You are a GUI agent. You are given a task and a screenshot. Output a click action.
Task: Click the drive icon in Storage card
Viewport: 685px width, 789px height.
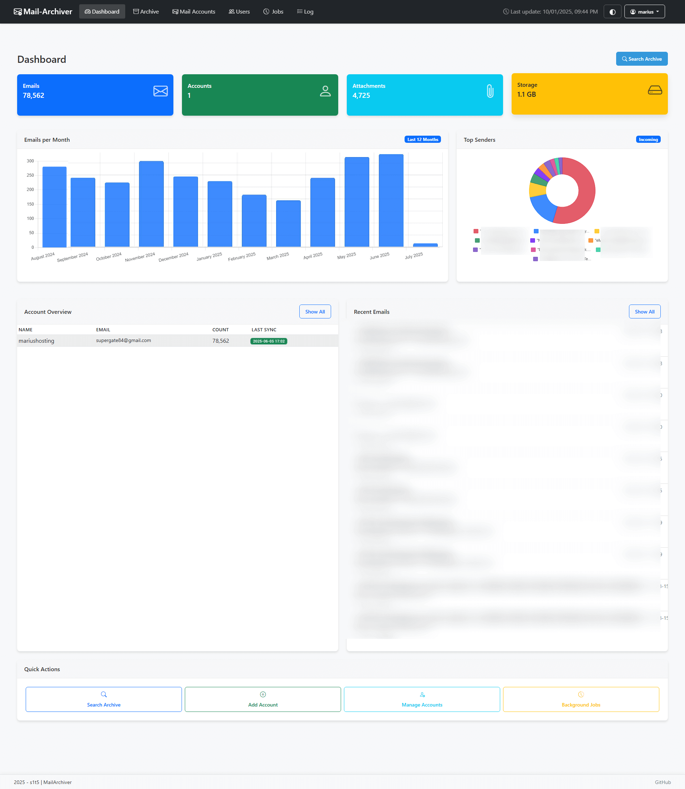pyautogui.click(x=654, y=90)
